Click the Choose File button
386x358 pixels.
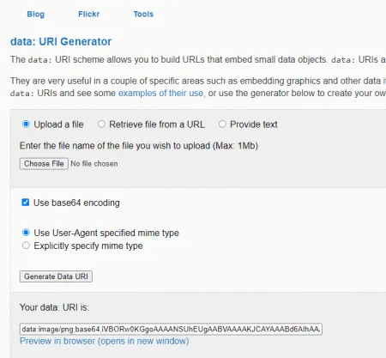click(44, 164)
